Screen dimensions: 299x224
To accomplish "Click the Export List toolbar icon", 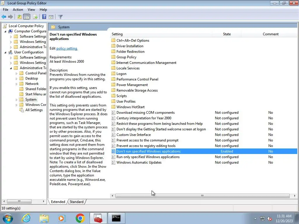I will [35, 17].
